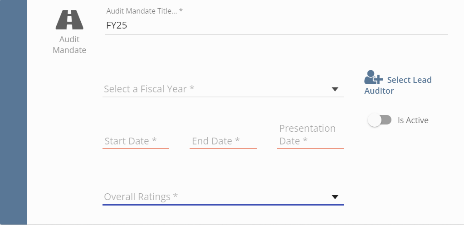The height and width of the screenshot is (225, 464).
Task: Focus the Start Date field
Action: coord(136,141)
